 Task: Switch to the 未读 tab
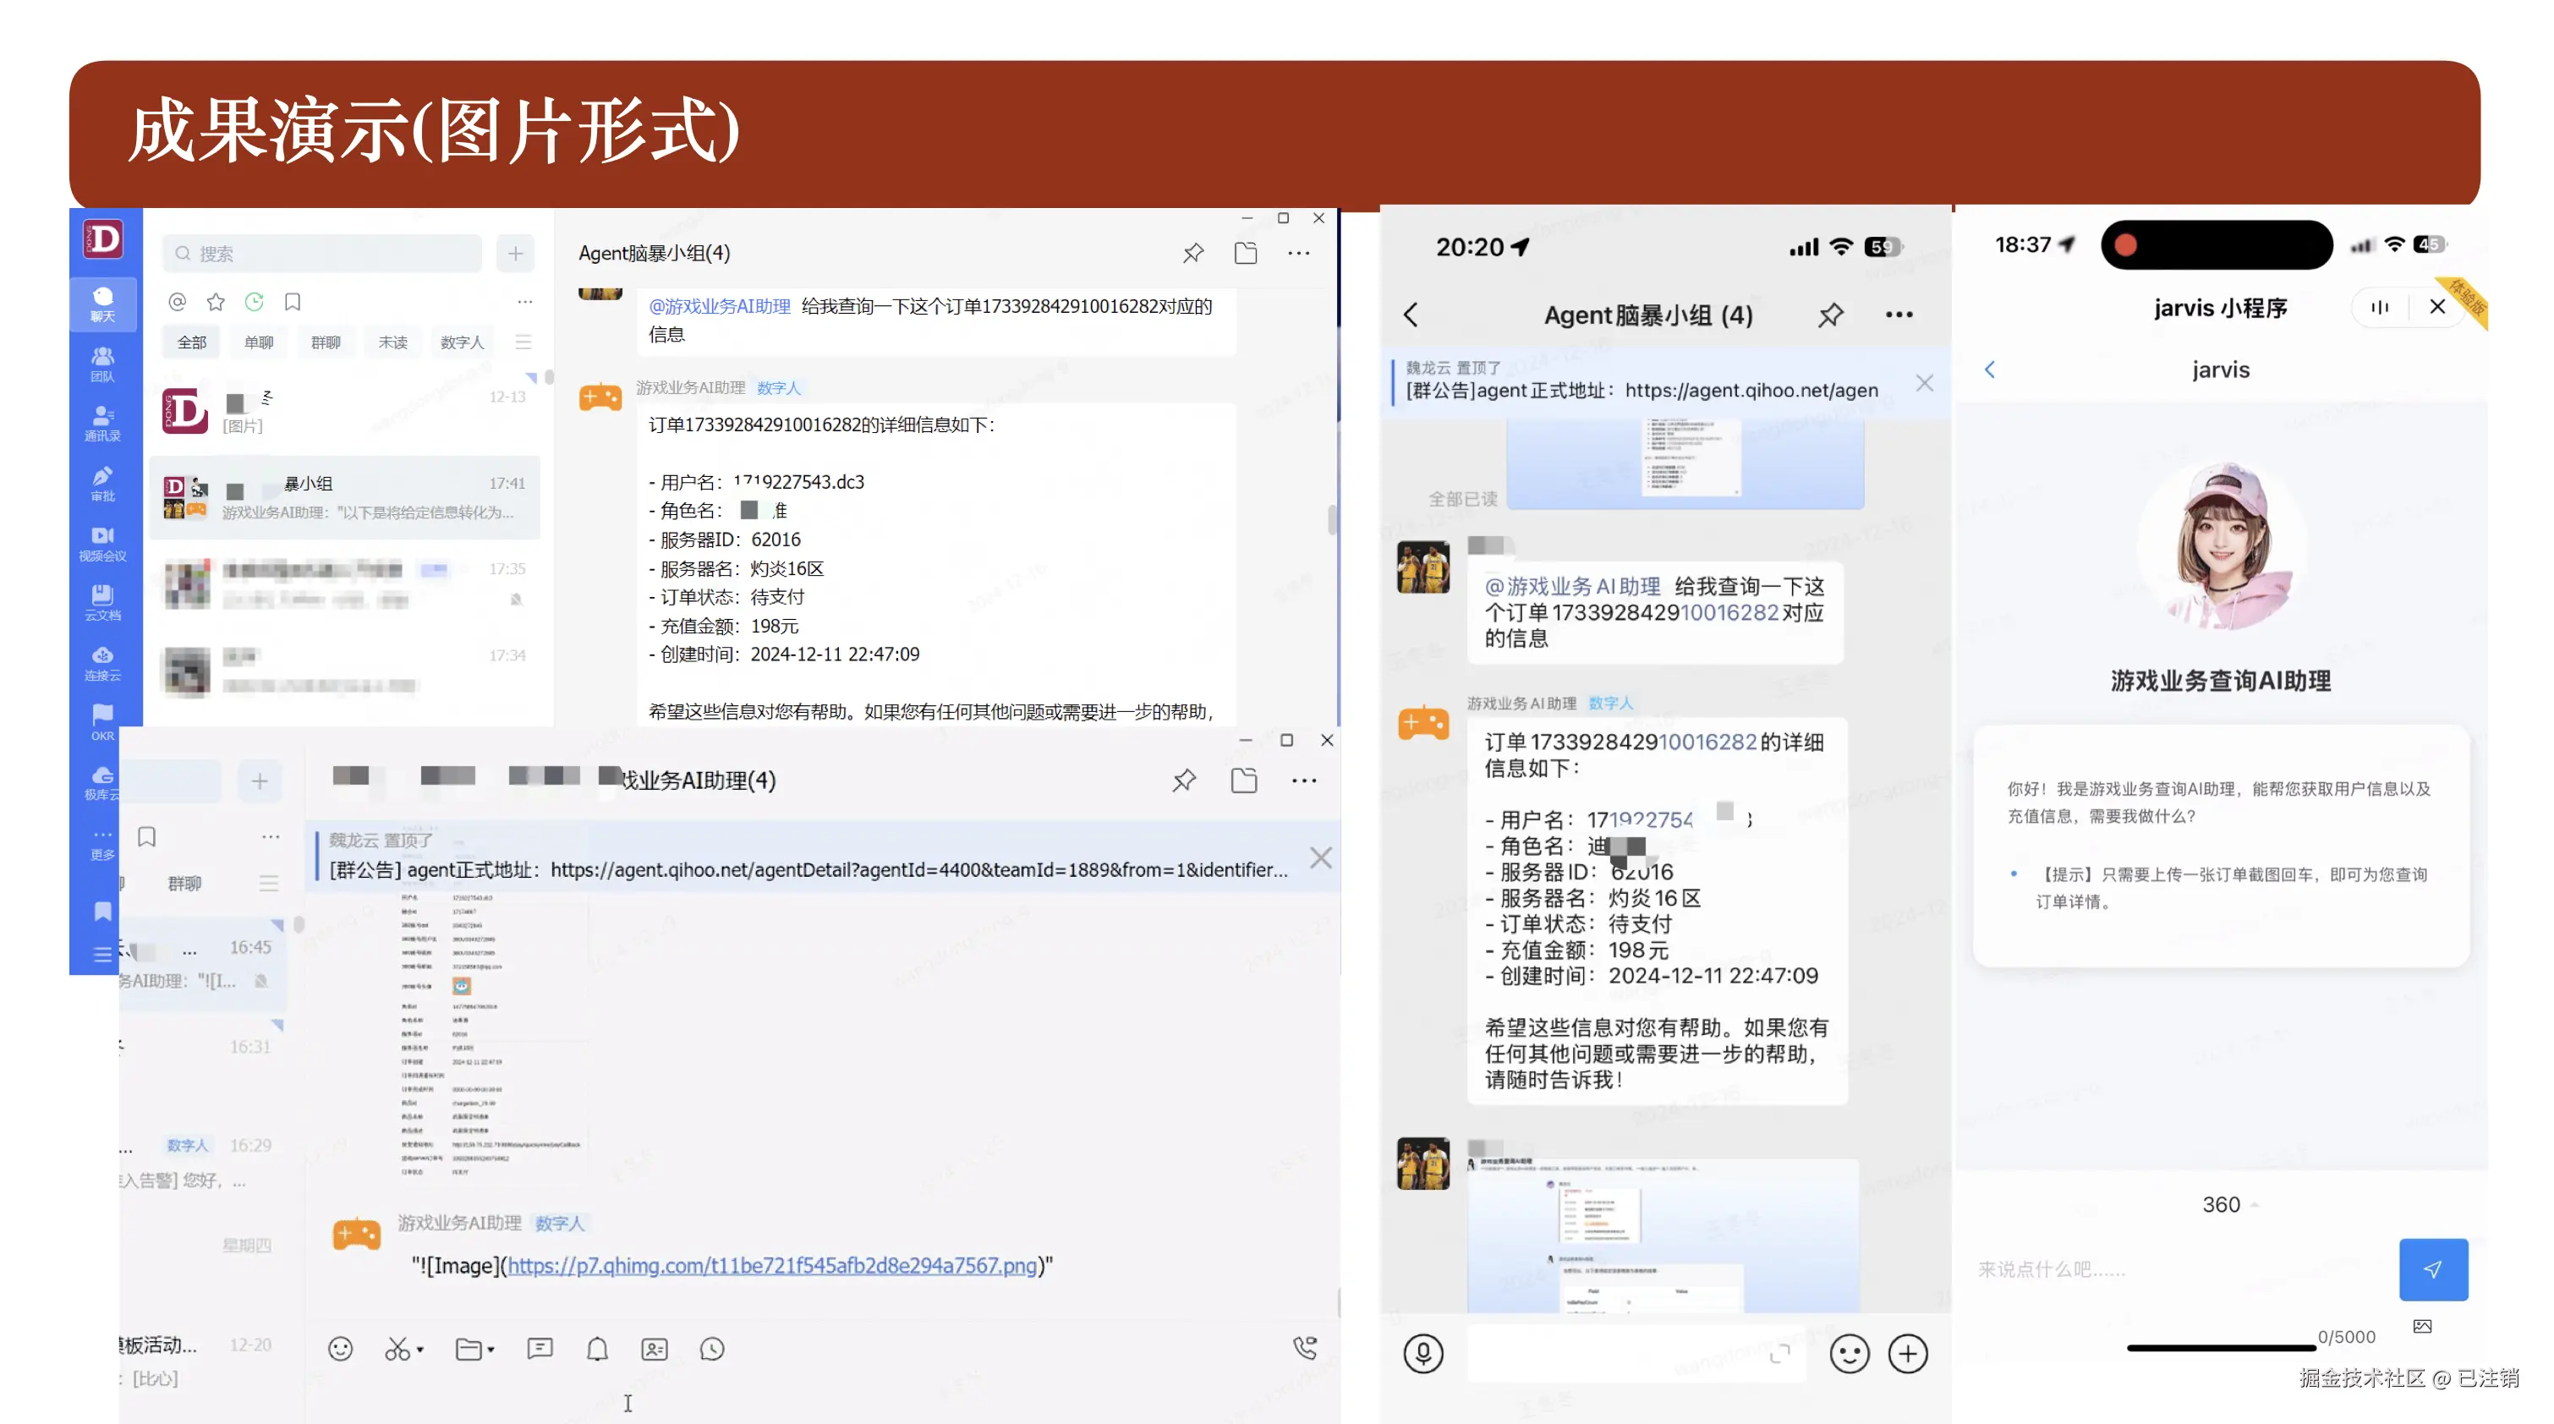click(392, 342)
